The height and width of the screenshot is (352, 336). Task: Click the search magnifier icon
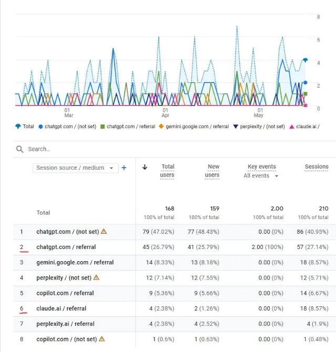pos(20,149)
